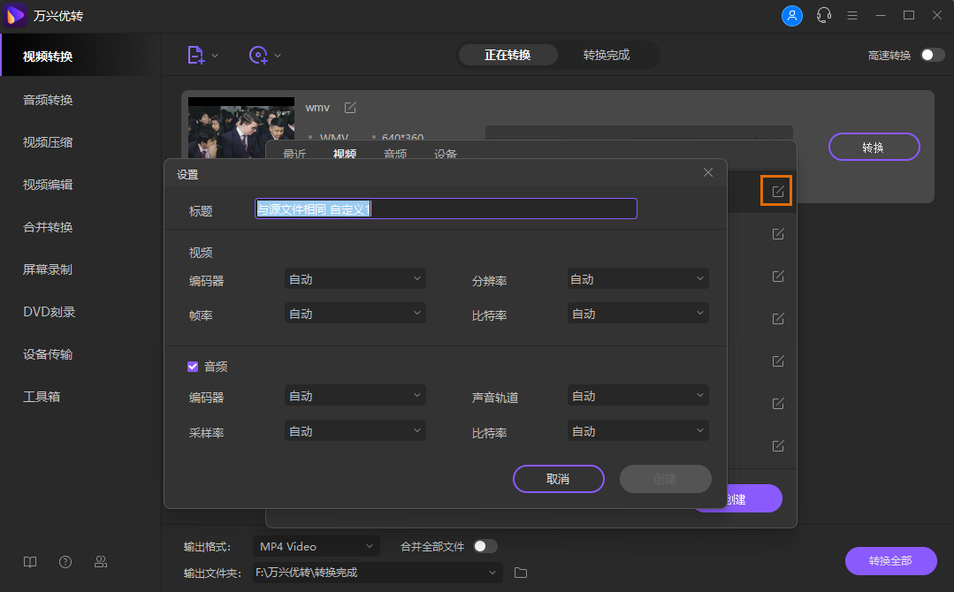Click the 取消 cancel button
954x592 pixels.
coord(558,479)
